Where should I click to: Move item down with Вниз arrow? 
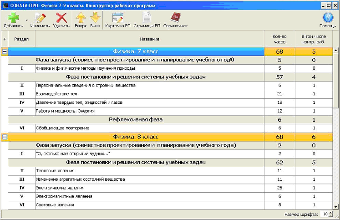pyautogui.click(x=95, y=18)
